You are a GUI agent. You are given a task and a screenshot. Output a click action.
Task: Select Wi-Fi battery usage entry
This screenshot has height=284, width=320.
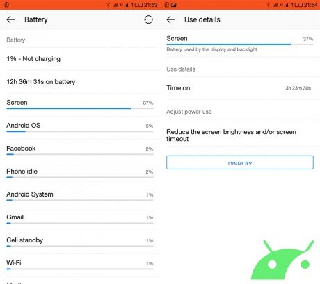tap(80, 265)
